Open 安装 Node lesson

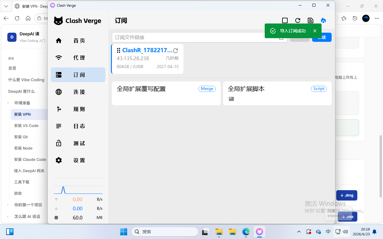[x=23, y=148]
